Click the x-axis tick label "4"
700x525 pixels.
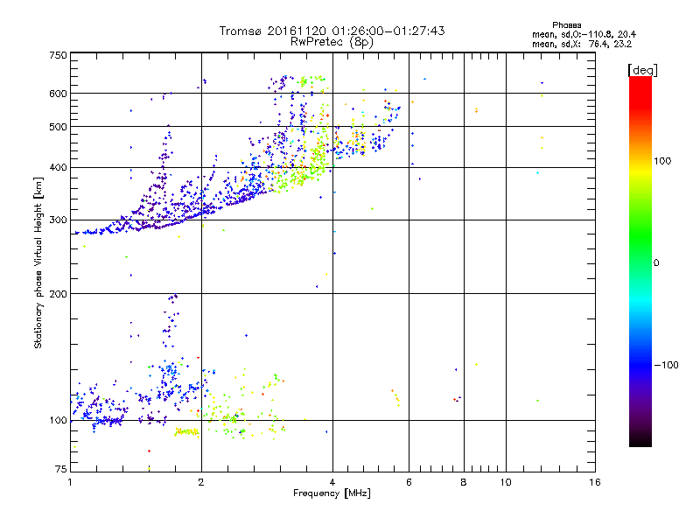332,482
